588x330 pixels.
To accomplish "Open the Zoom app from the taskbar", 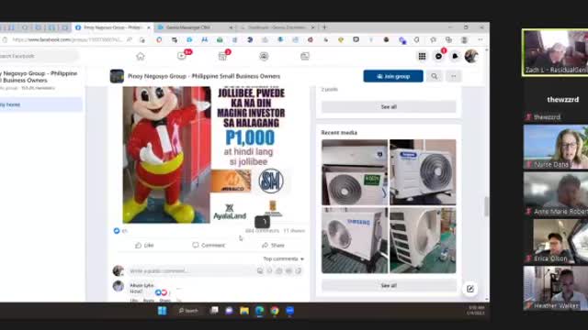I will [290, 311].
